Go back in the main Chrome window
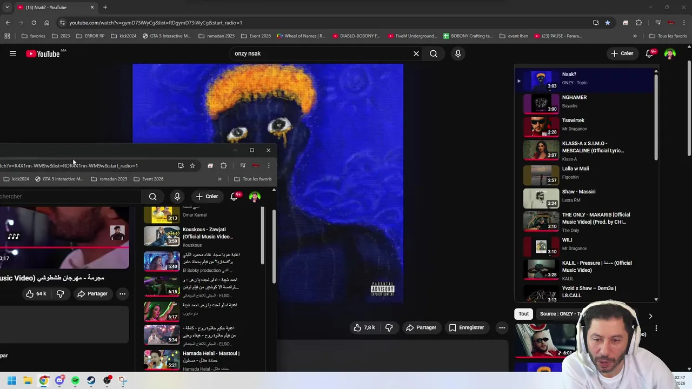The width and height of the screenshot is (692, 389). tap(8, 23)
